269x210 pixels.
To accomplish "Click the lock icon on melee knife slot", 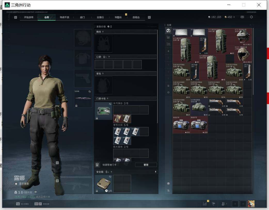I will 76,105.
